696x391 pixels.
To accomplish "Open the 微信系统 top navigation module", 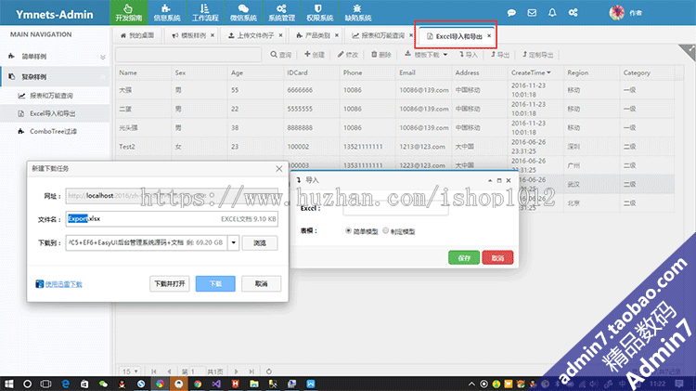I will pyautogui.click(x=243, y=12).
